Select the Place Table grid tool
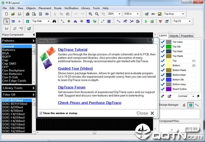205x142 pixels. pyautogui.click(x=109, y=21)
